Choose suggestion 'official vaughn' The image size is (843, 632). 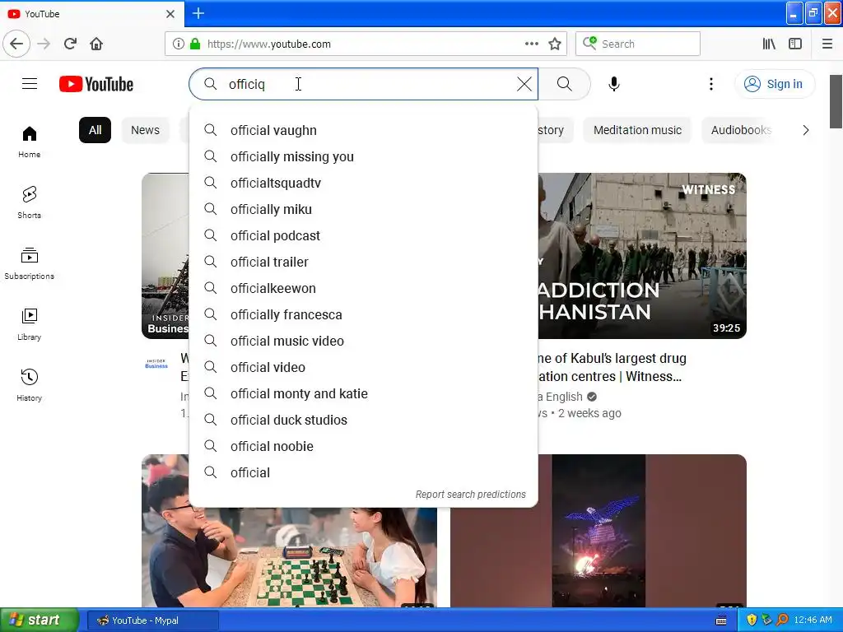coord(363,130)
